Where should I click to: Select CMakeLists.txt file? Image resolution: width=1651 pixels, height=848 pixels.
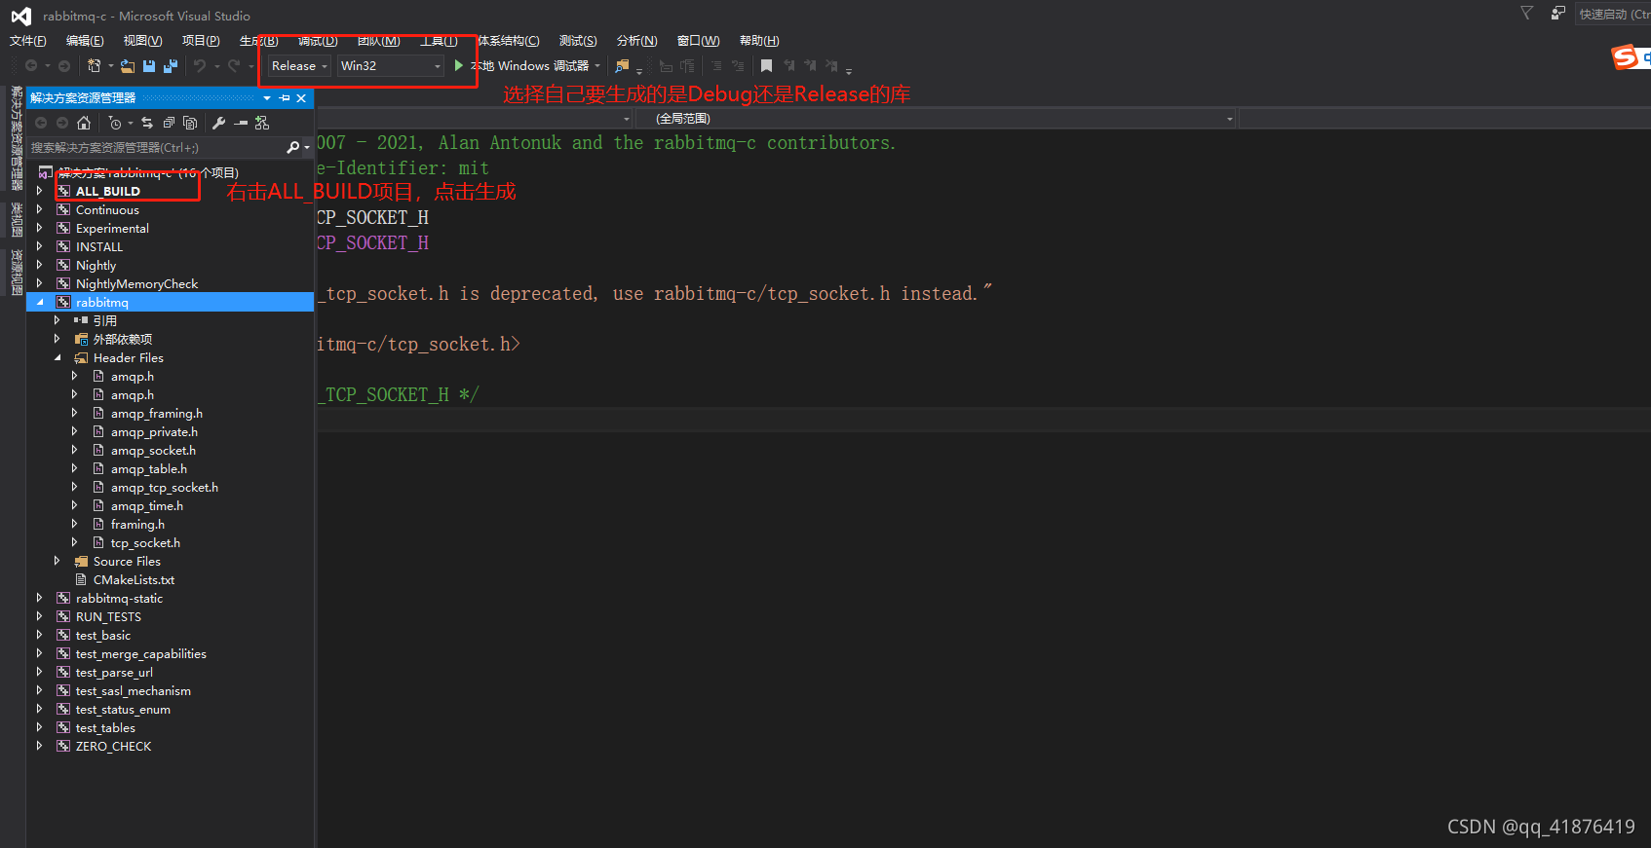pos(134,579)
